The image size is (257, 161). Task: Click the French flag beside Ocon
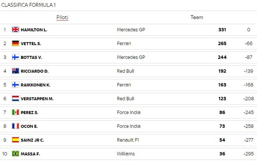16,126
